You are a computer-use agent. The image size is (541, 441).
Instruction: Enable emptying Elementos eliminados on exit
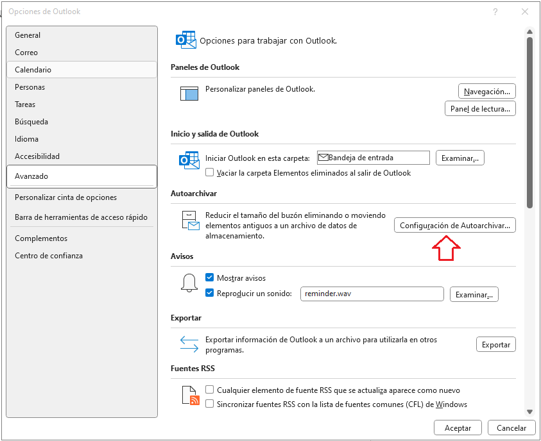(210, 173)
